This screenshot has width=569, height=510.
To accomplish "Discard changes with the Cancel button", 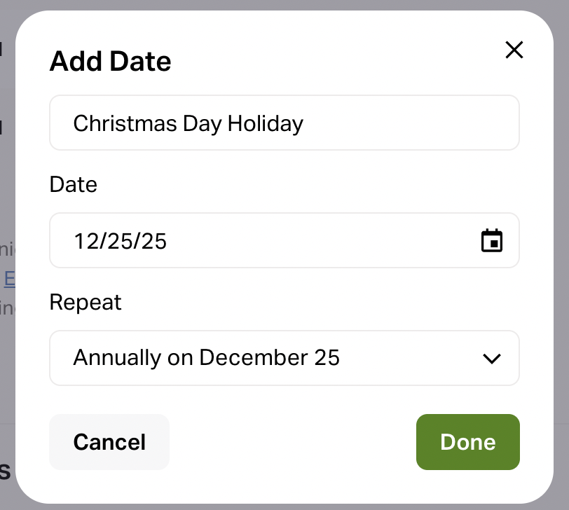I will pos(109,442).
